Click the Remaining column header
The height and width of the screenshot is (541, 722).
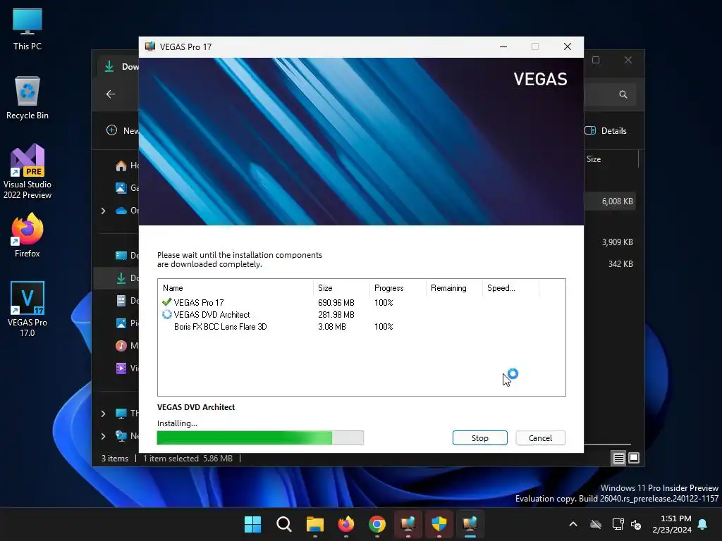click(x=454, y=288)
